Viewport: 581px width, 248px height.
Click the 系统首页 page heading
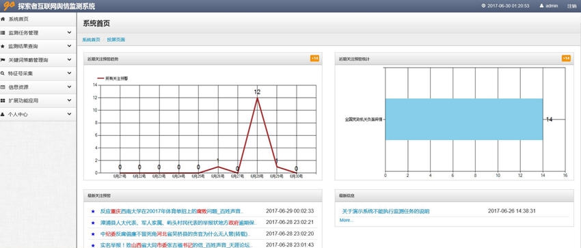(x=96, y=24)
